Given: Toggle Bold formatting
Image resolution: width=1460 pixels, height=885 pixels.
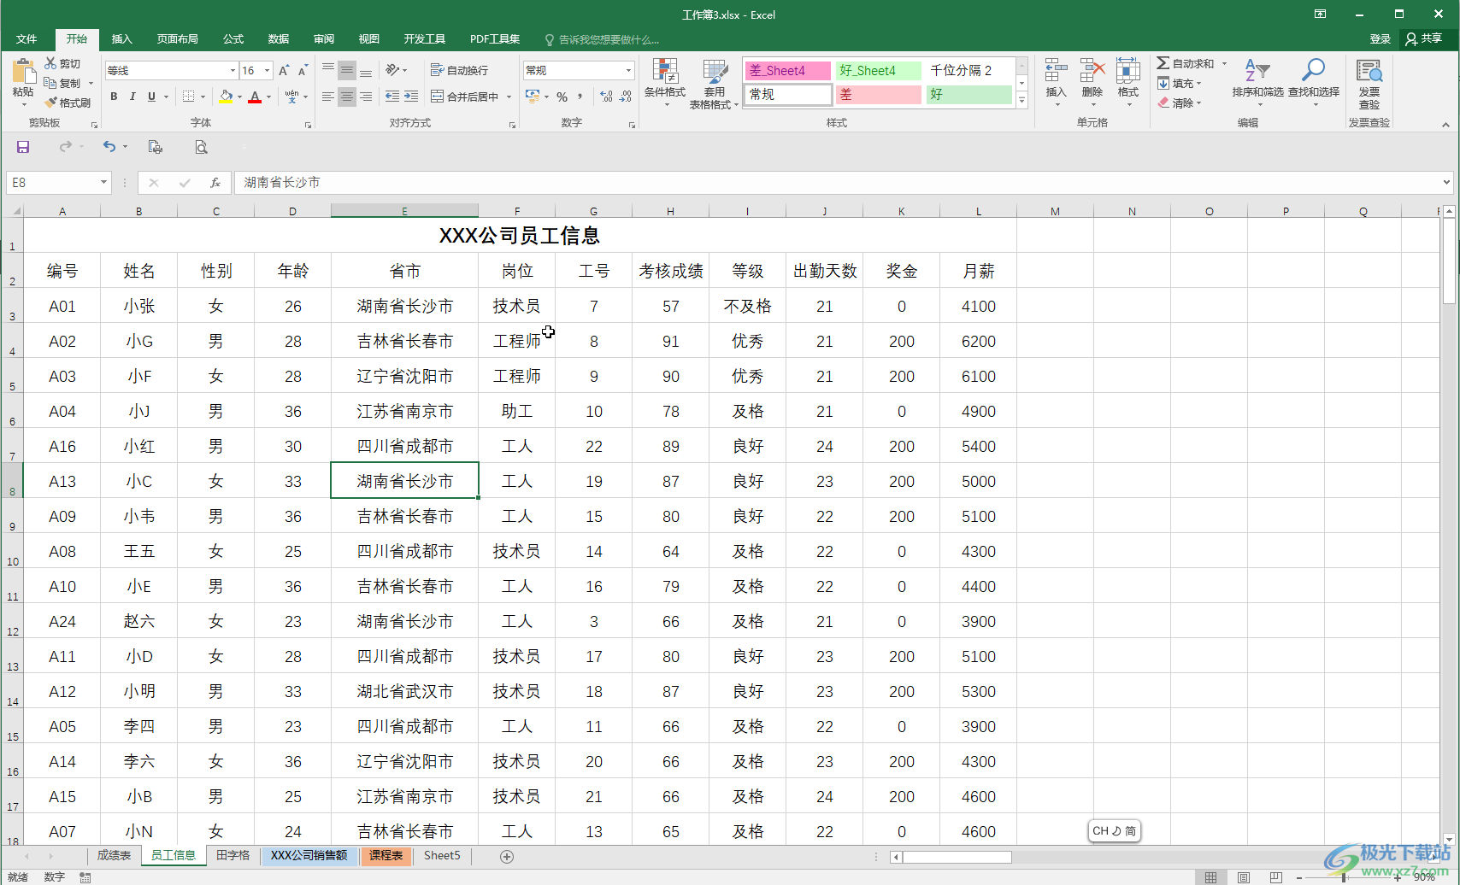Looking at the screenshot, I should (x=114, y=97).
